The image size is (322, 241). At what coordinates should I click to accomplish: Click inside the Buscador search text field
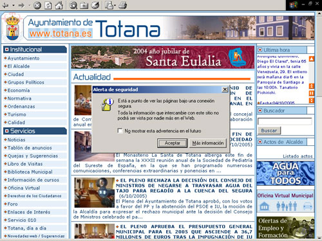point(285,121)
